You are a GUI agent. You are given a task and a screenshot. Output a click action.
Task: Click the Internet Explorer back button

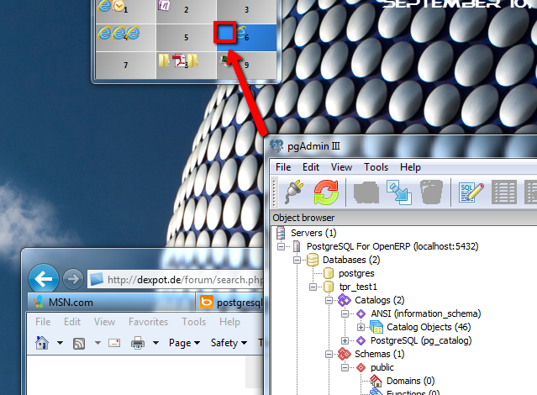(44, 277)
